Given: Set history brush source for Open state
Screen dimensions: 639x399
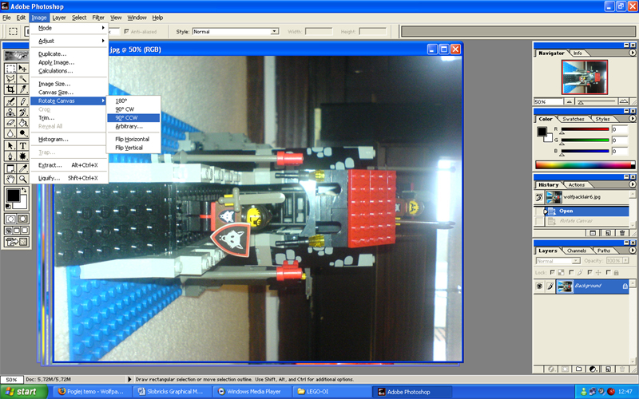Looking at the screenshot, I should point(539,211).
